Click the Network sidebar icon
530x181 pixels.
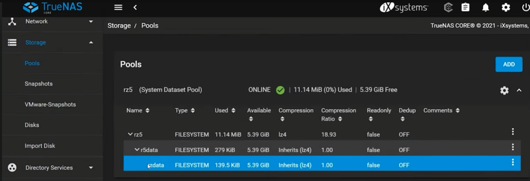(12, 21)
